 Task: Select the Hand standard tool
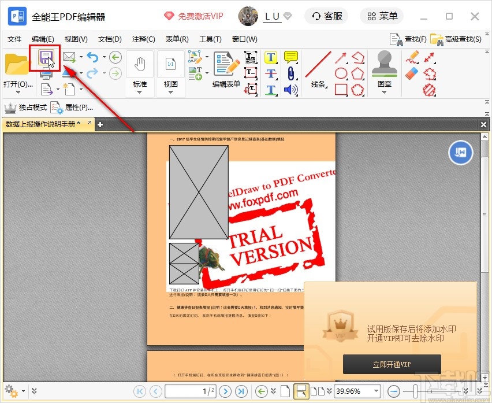click(x=140, y=64)
